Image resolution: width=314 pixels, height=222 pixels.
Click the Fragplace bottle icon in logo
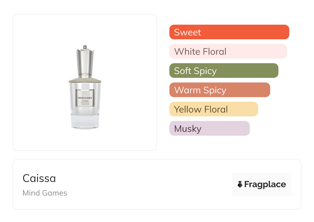pyautogui.click(x=240, y=184)
